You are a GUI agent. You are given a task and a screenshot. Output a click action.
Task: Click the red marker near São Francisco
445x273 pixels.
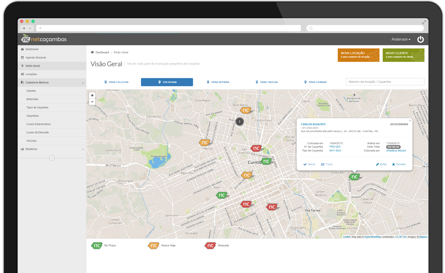(x=256, y=148)
